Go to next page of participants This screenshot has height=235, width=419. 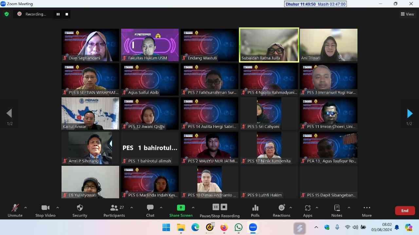tap(409, 113)
